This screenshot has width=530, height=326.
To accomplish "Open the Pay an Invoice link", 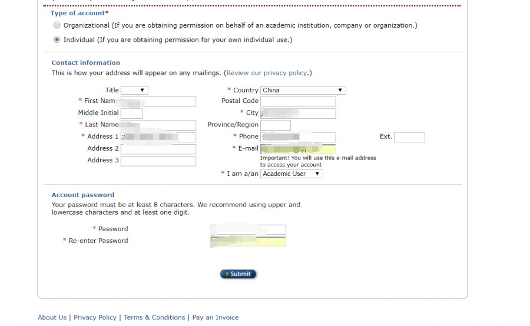I will [x=216, y=317].
